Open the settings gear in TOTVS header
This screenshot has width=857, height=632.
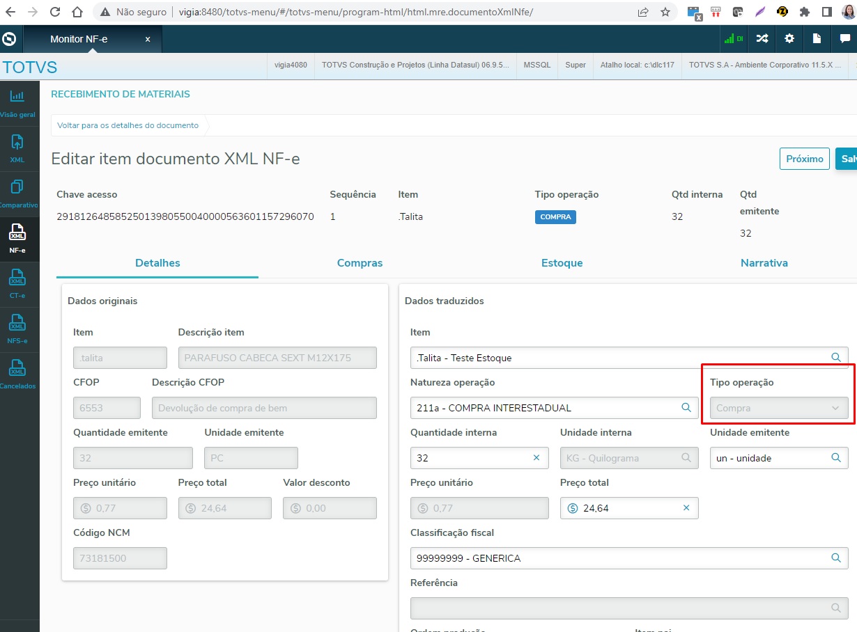[x=789, y=39]
